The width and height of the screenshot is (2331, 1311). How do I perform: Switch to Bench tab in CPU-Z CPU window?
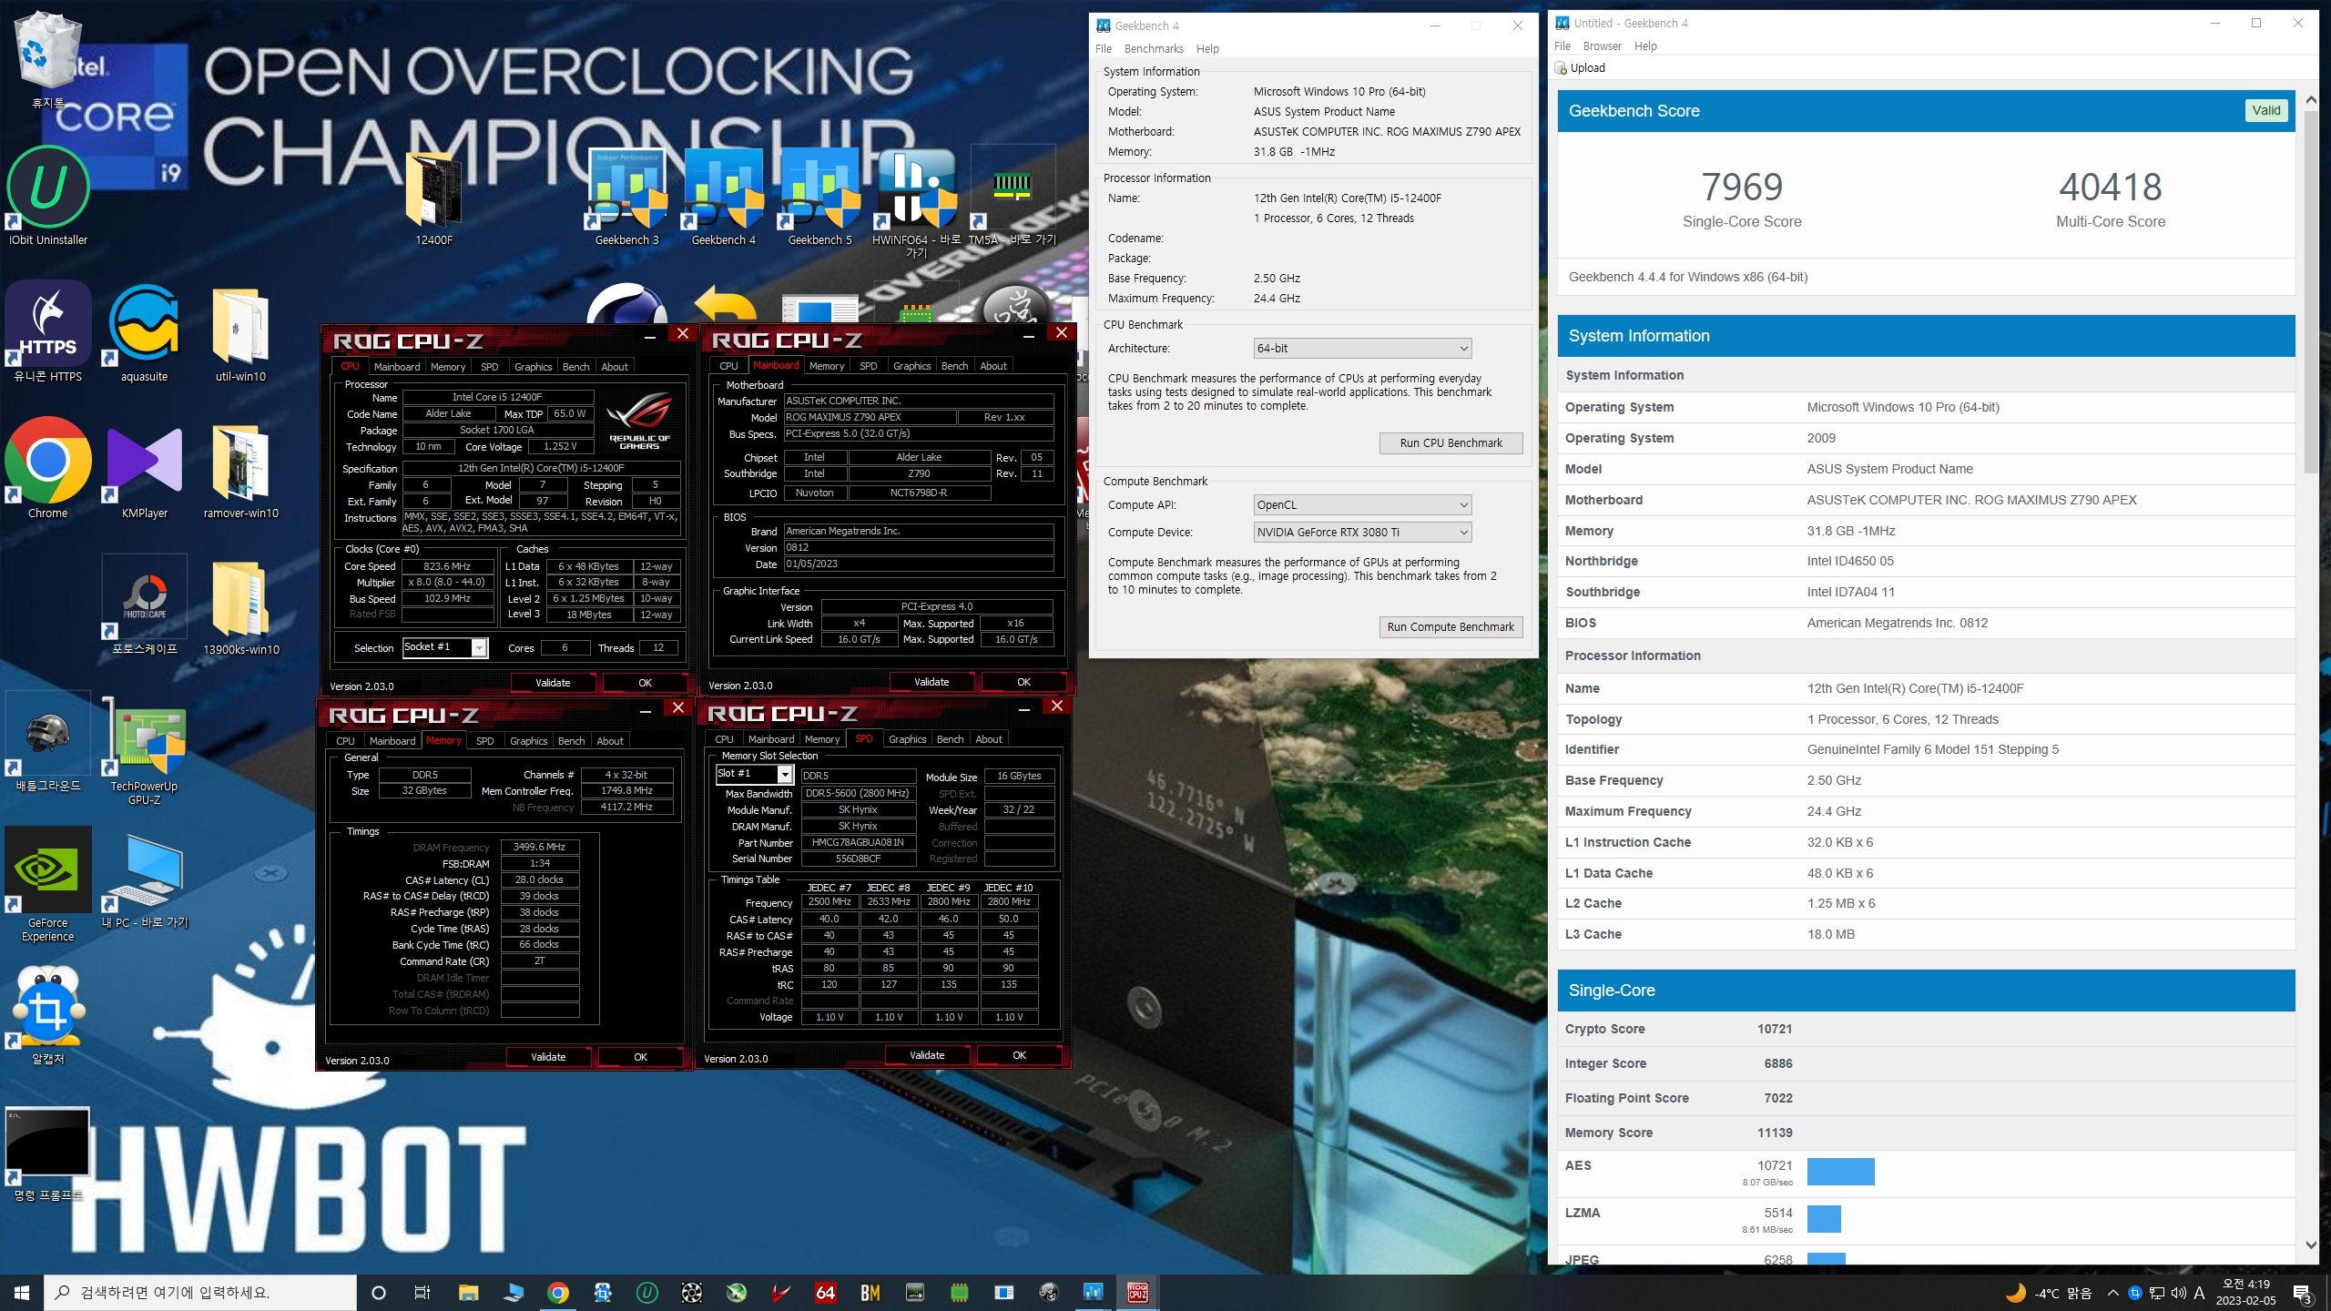pyautogui.click(x=575, y=367)
